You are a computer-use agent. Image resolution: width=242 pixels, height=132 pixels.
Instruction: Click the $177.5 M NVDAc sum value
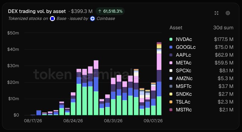point(223,39)
